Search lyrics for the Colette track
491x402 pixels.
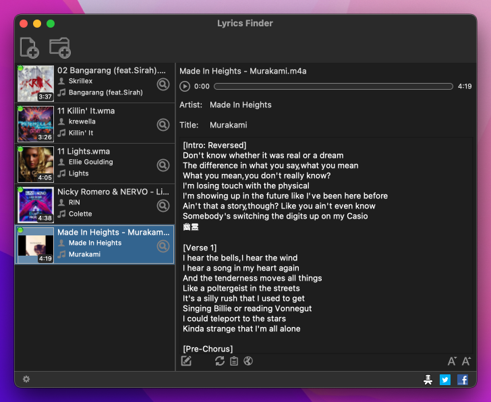(163, 206)
